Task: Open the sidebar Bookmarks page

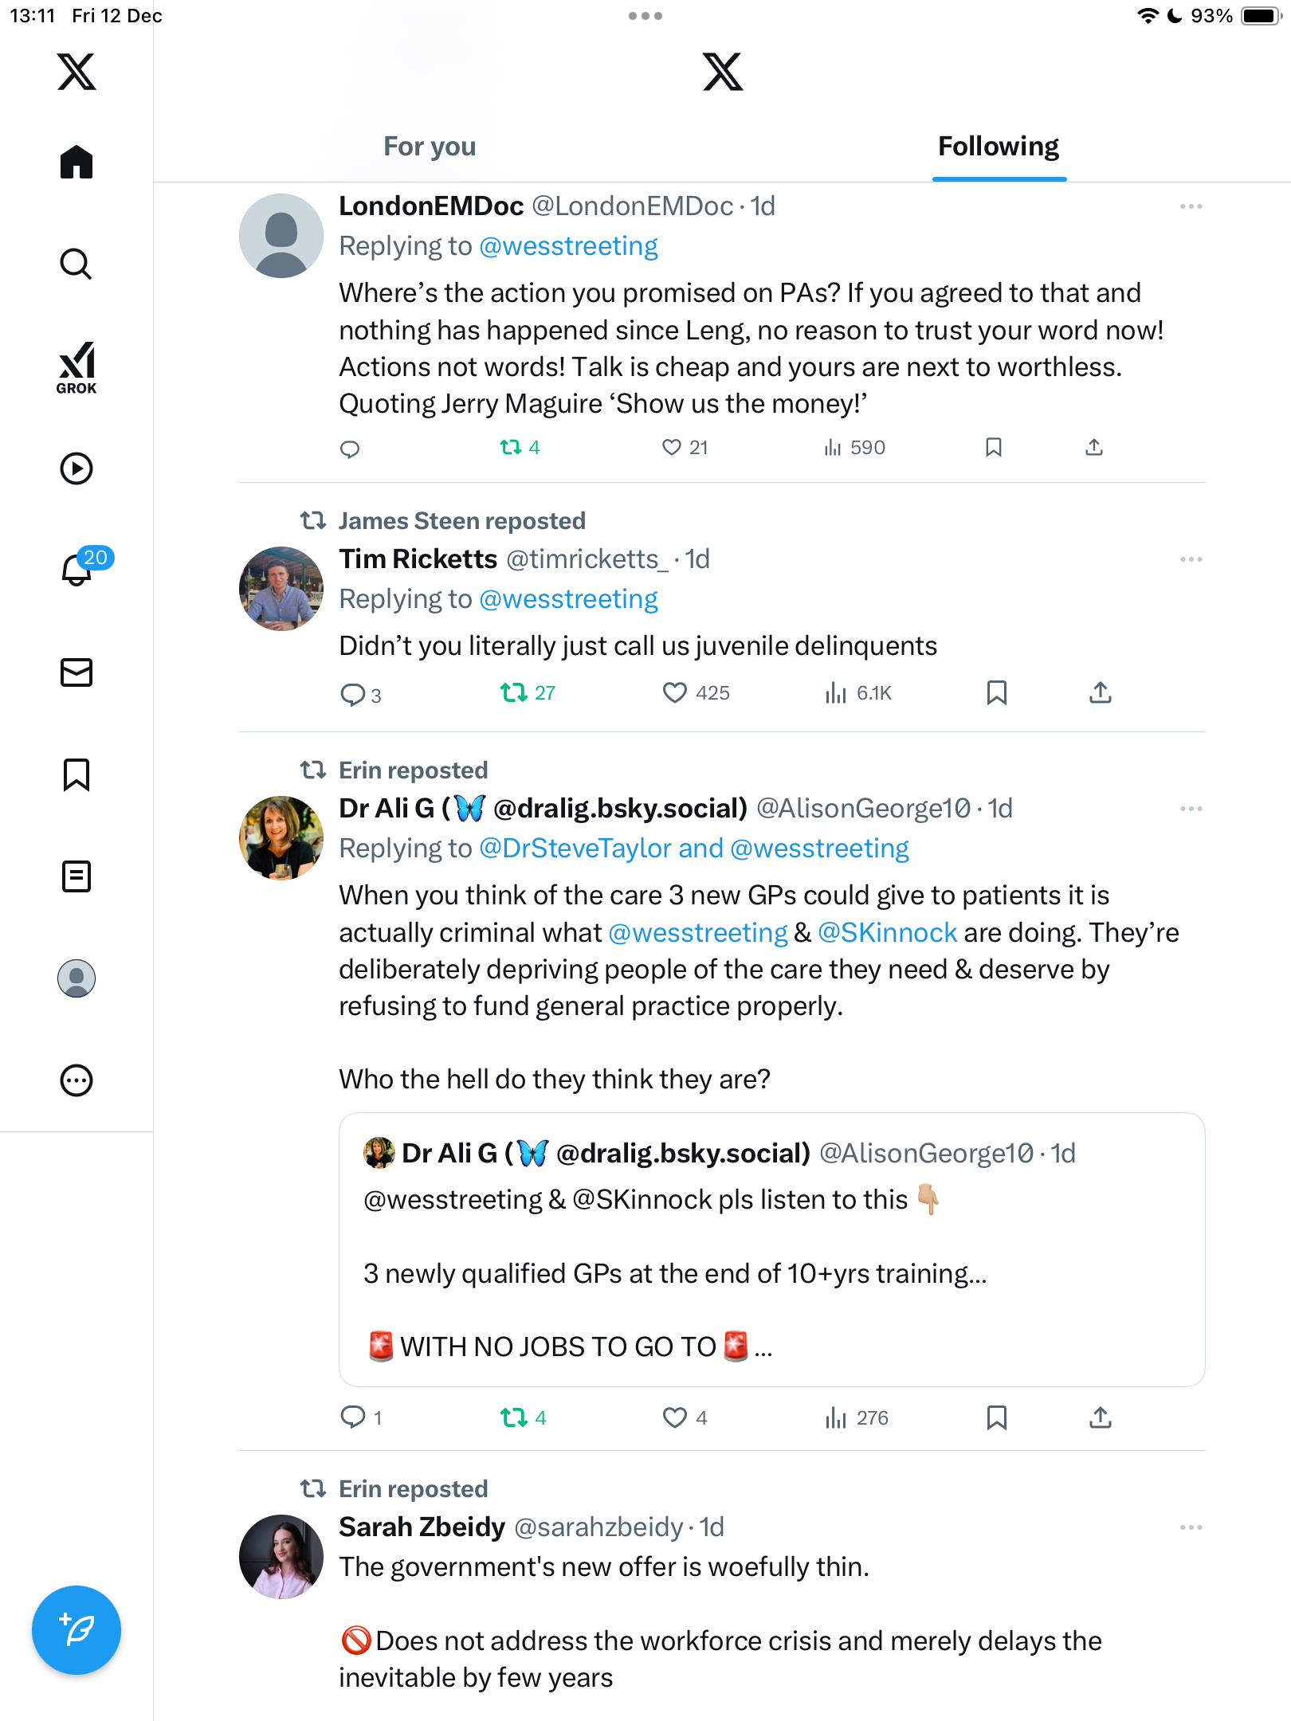Action: [77, 774]
